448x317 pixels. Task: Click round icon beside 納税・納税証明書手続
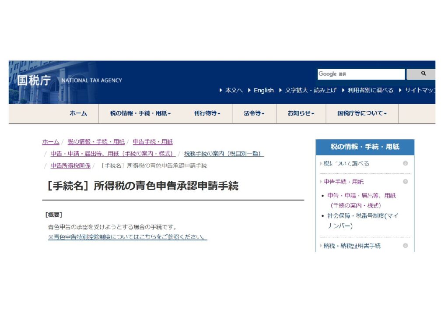[405, 246]
